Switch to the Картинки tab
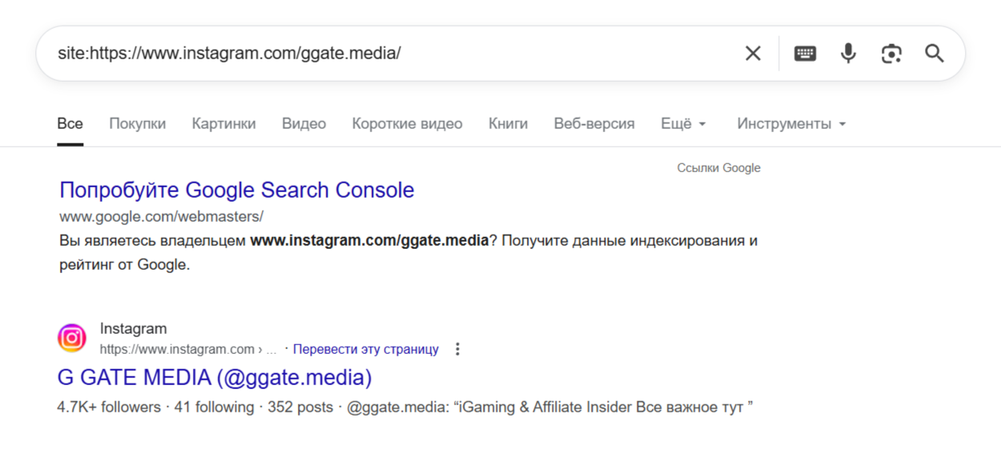 tap(223, 124)
